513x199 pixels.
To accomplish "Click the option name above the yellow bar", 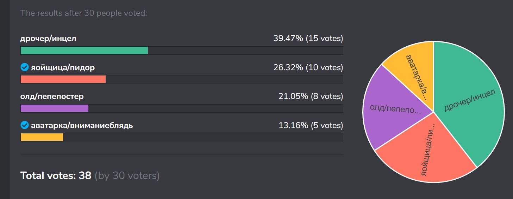I will click(x=82, y=125).
